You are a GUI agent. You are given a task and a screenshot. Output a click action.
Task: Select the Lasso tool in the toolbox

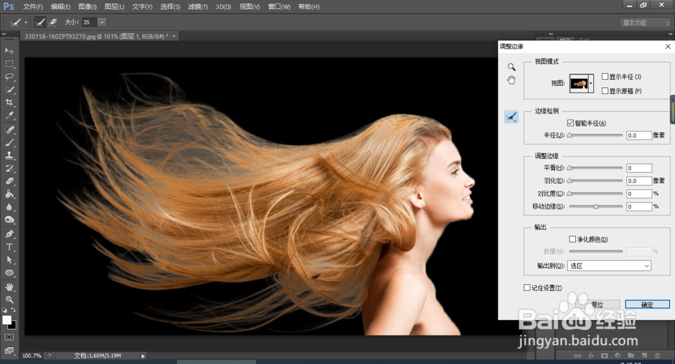[9, 77]
